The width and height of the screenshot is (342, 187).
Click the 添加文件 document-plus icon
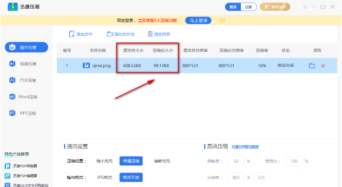pyautogui.click(x=72, y=34)
